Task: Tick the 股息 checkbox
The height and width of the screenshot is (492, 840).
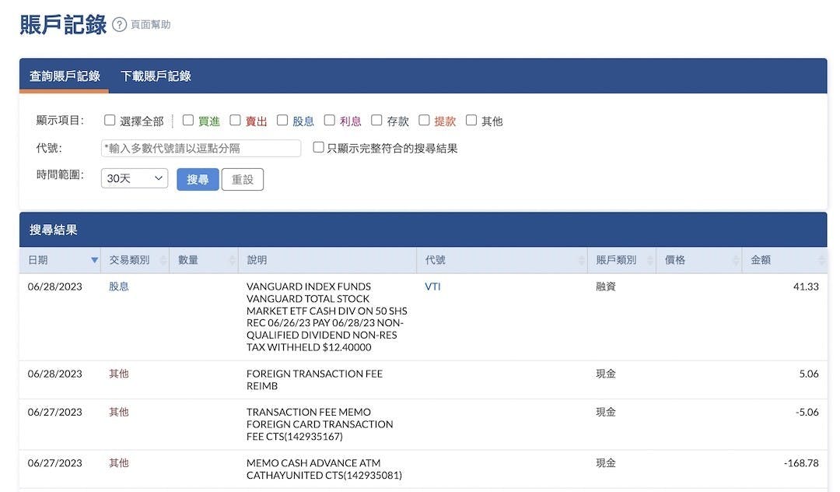Action: 282,120
